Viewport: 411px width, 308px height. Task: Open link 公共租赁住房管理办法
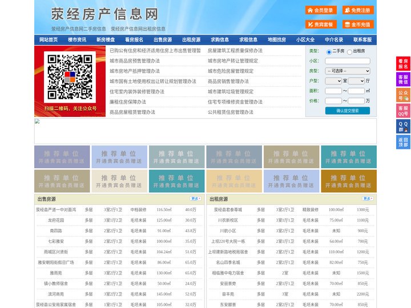click(x=231, y=112)
